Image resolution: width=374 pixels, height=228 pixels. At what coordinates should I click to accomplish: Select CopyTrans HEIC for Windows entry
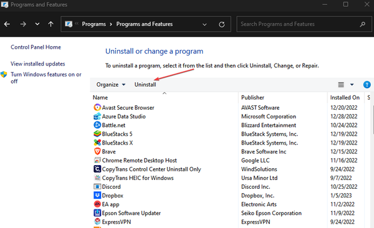click(138, 178)
